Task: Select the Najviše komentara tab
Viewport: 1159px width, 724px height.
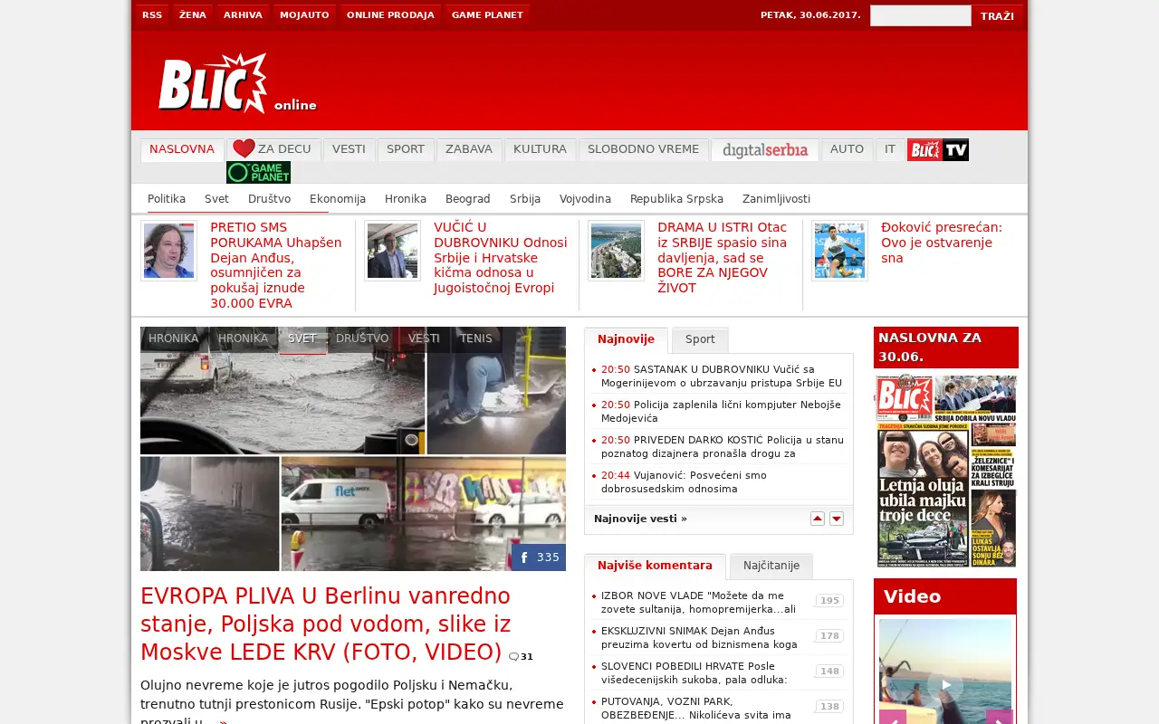Action: (x=655, y=566)
